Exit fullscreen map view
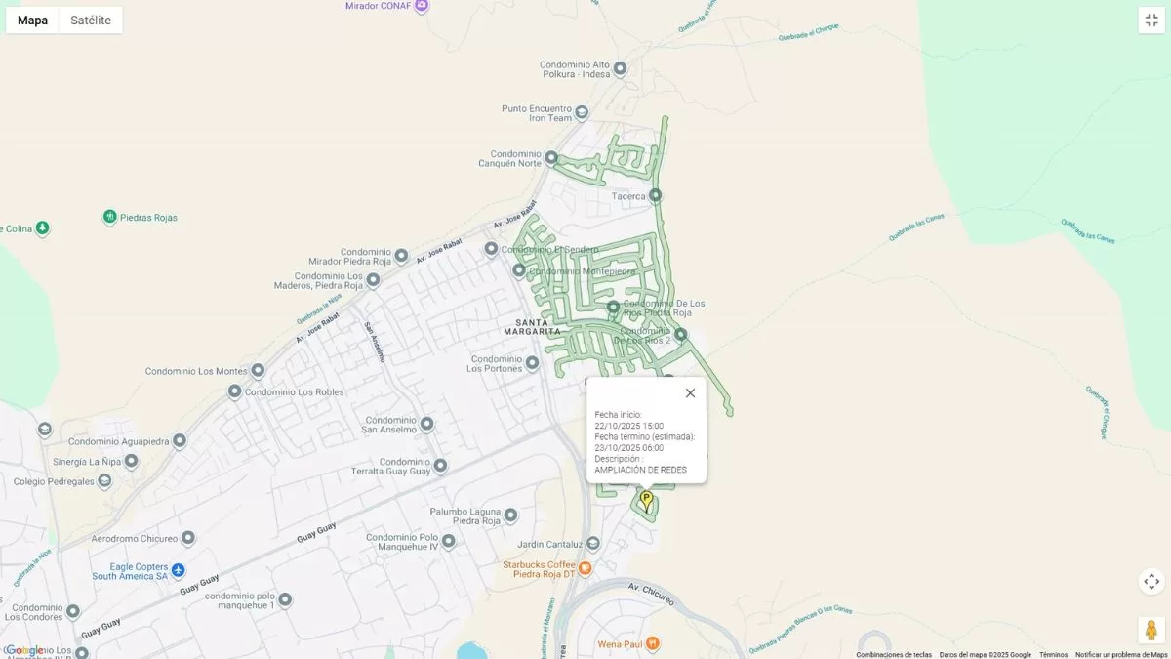Image resolution: width=1171 pixels, height=659 pixels. pyautogui.click(x=1151, y=21)
